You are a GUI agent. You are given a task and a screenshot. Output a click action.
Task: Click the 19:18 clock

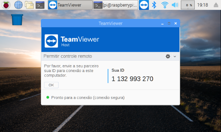click(x=203, y=5)
